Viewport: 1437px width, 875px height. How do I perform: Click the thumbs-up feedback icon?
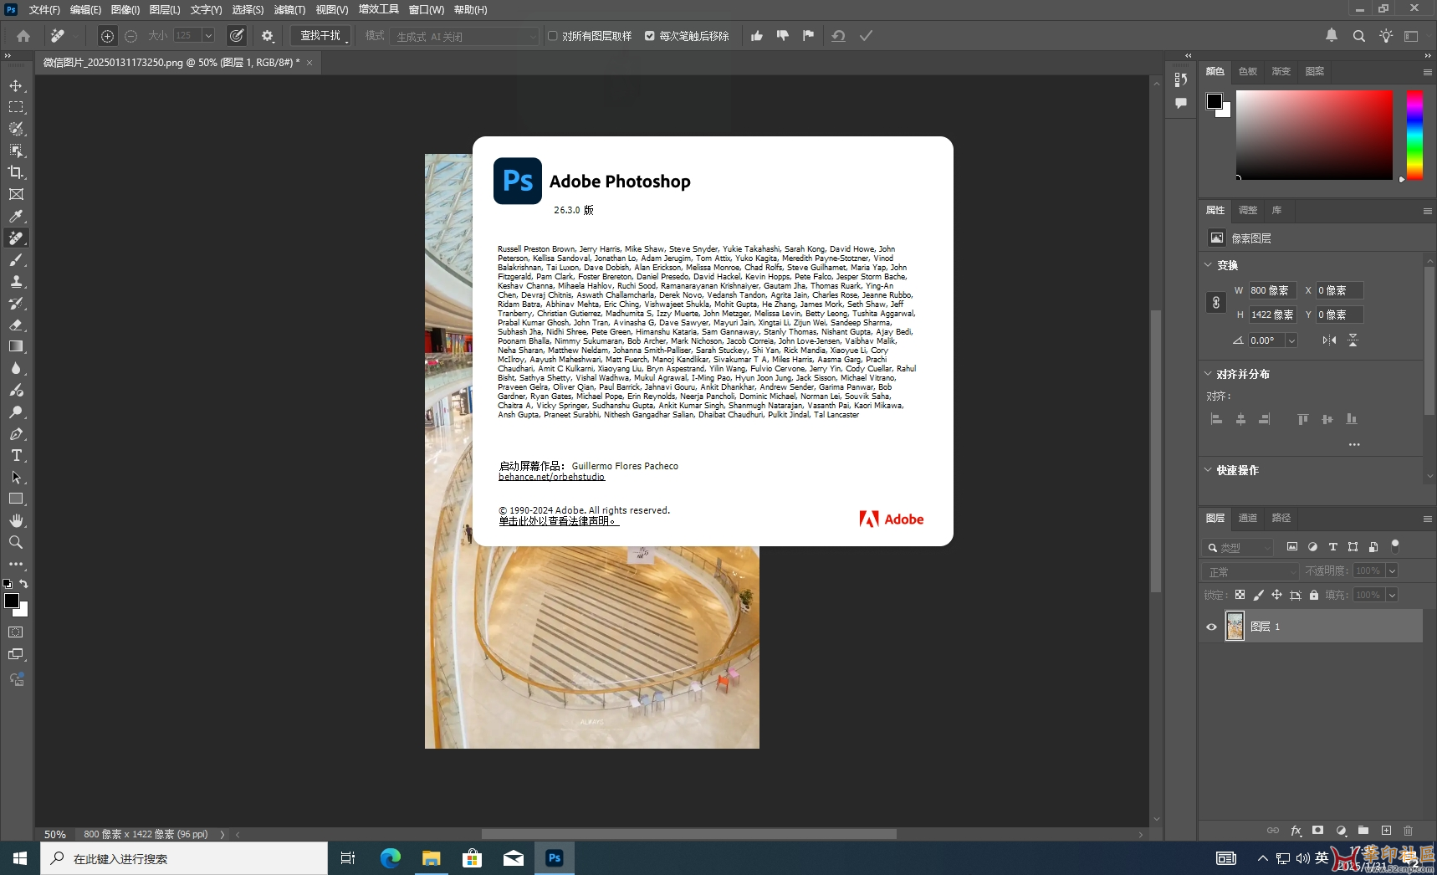tap(757, 36)
